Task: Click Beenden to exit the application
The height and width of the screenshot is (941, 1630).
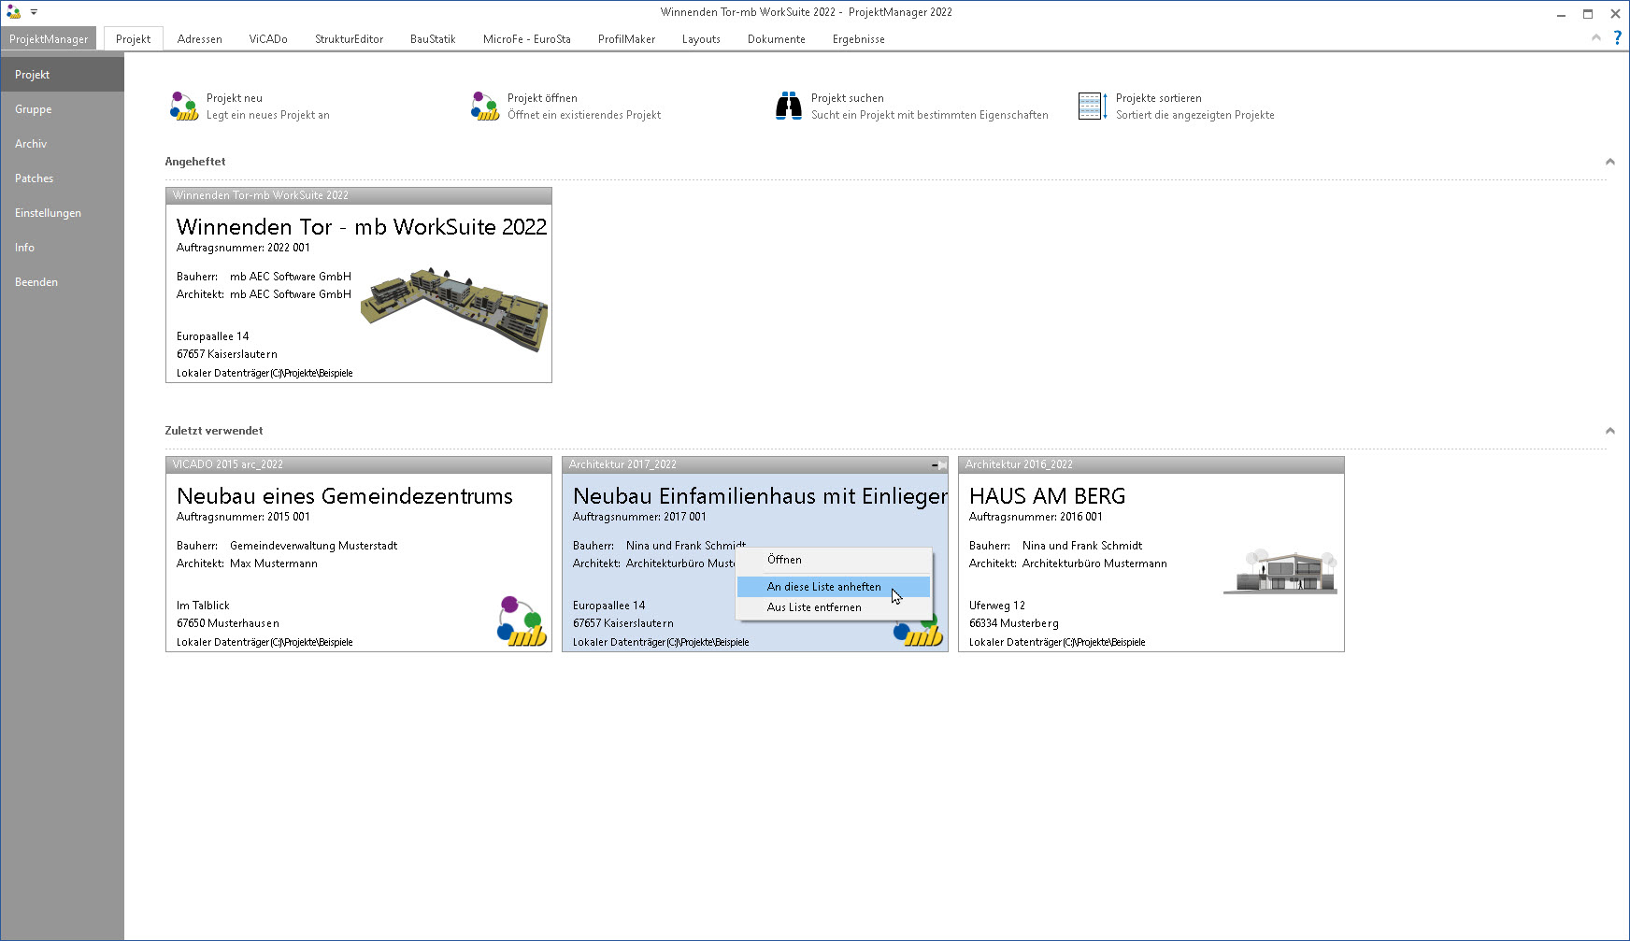Action: coord(62,282)
